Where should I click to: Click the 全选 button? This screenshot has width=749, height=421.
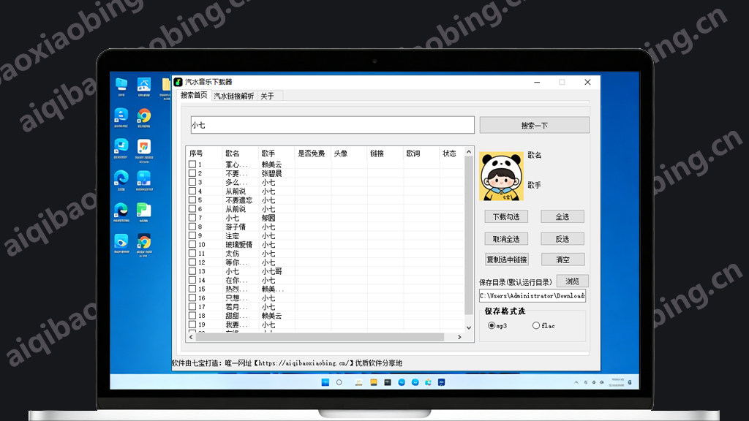tap(562, 216)
